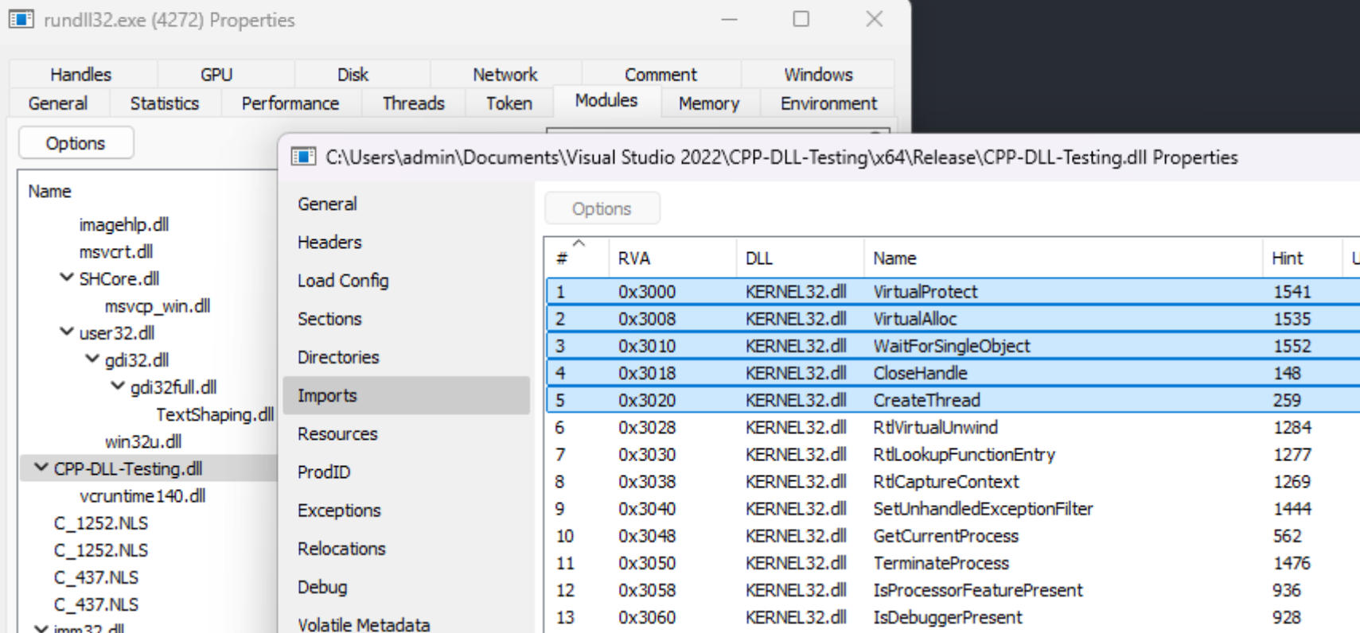The image size is (1360, 633).
Task: Select the SetUnhandledExceptionFilter import row
Action: pyautogui.click(x=953, y=508)
